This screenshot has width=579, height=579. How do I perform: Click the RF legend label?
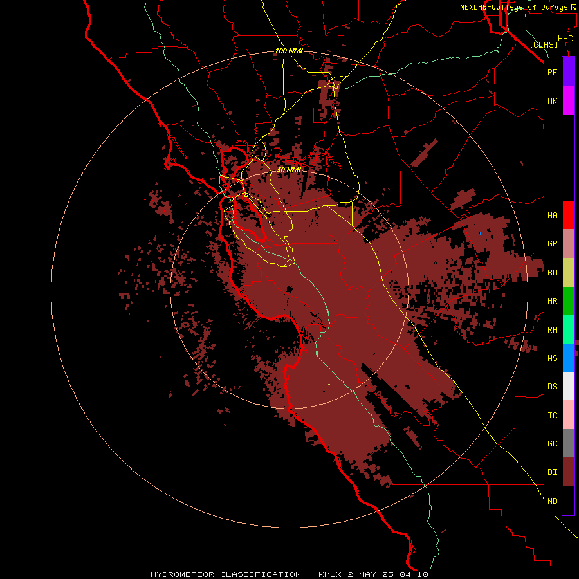click(553, 72)
